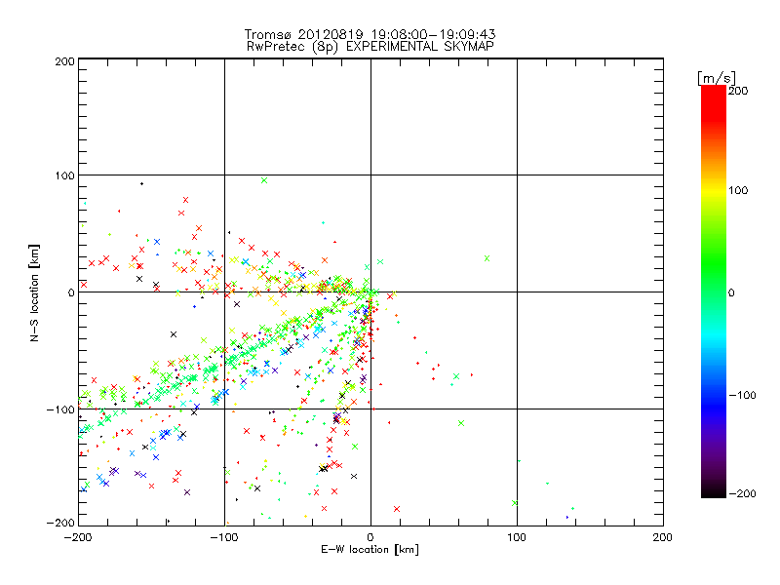Click the 'N-S location [km]' axis label

34,293
